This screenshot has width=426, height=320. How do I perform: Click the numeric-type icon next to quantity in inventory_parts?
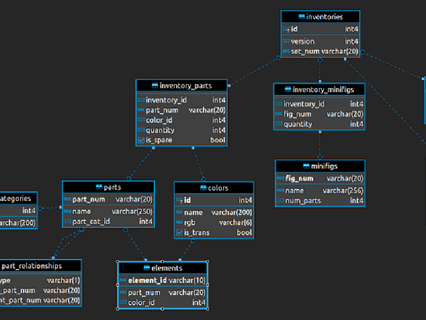[141, 130]
